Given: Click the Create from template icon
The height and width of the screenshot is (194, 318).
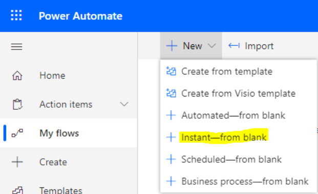Looking at the screenshot, I should tap(171, 71).
